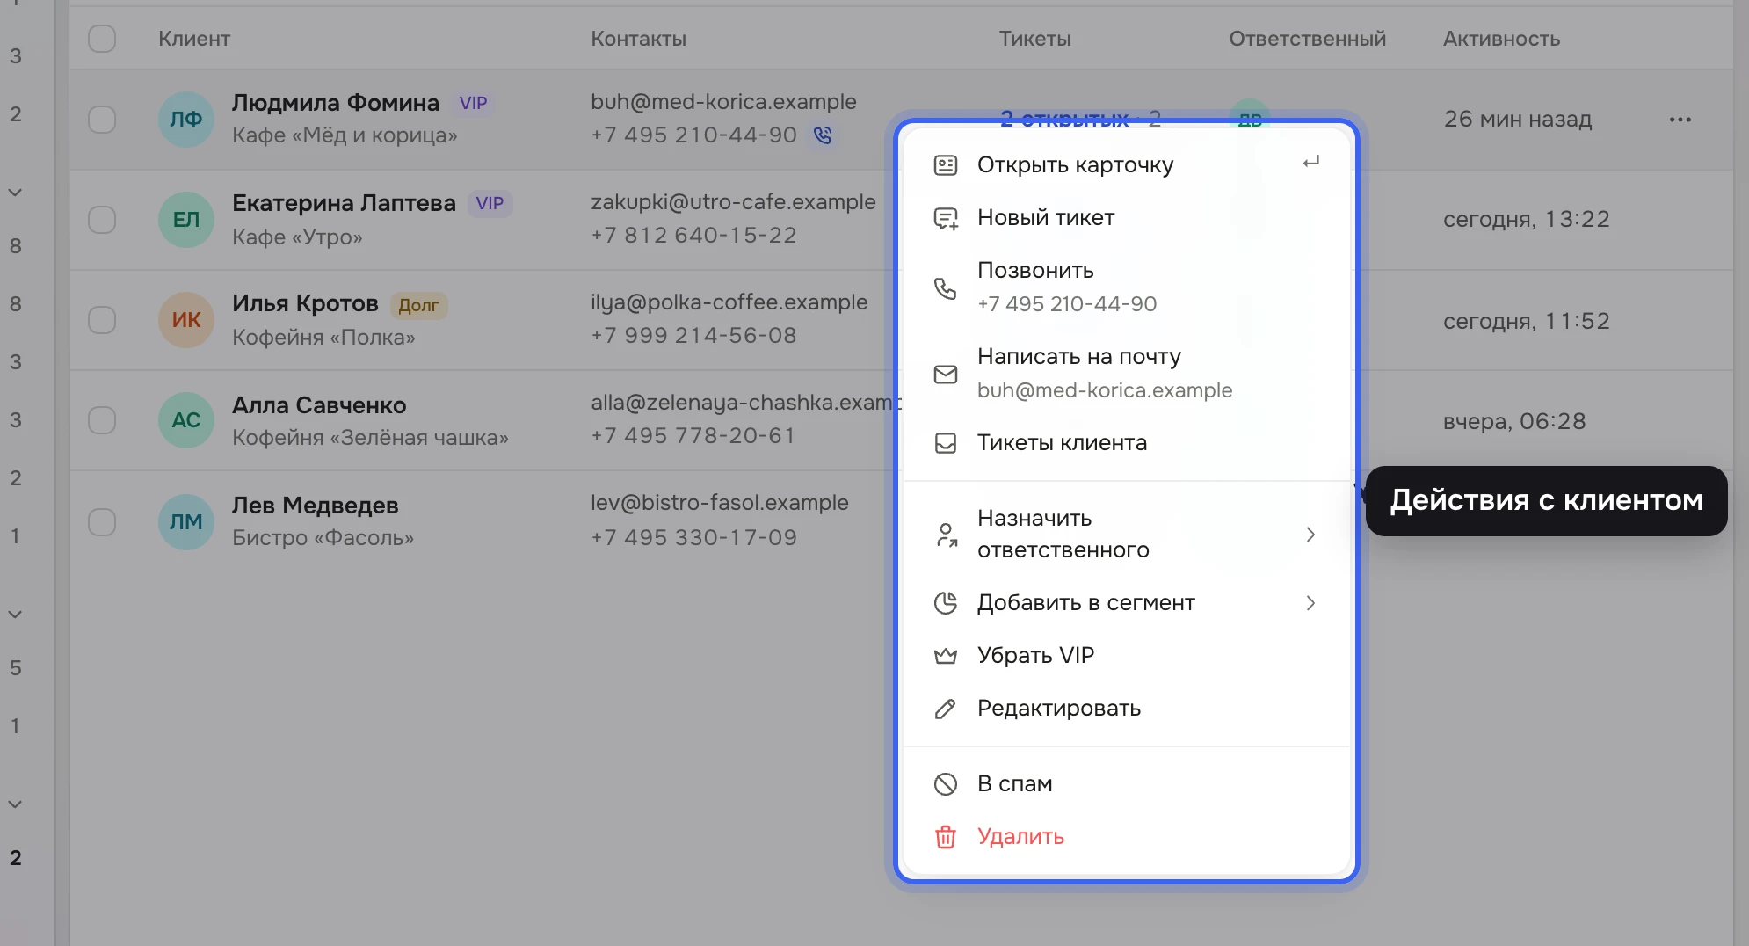Select the checkbox for Лев Медведев
Image resolution: width=1749 pixels, height=946 pixels.
(x=102, y=522)
